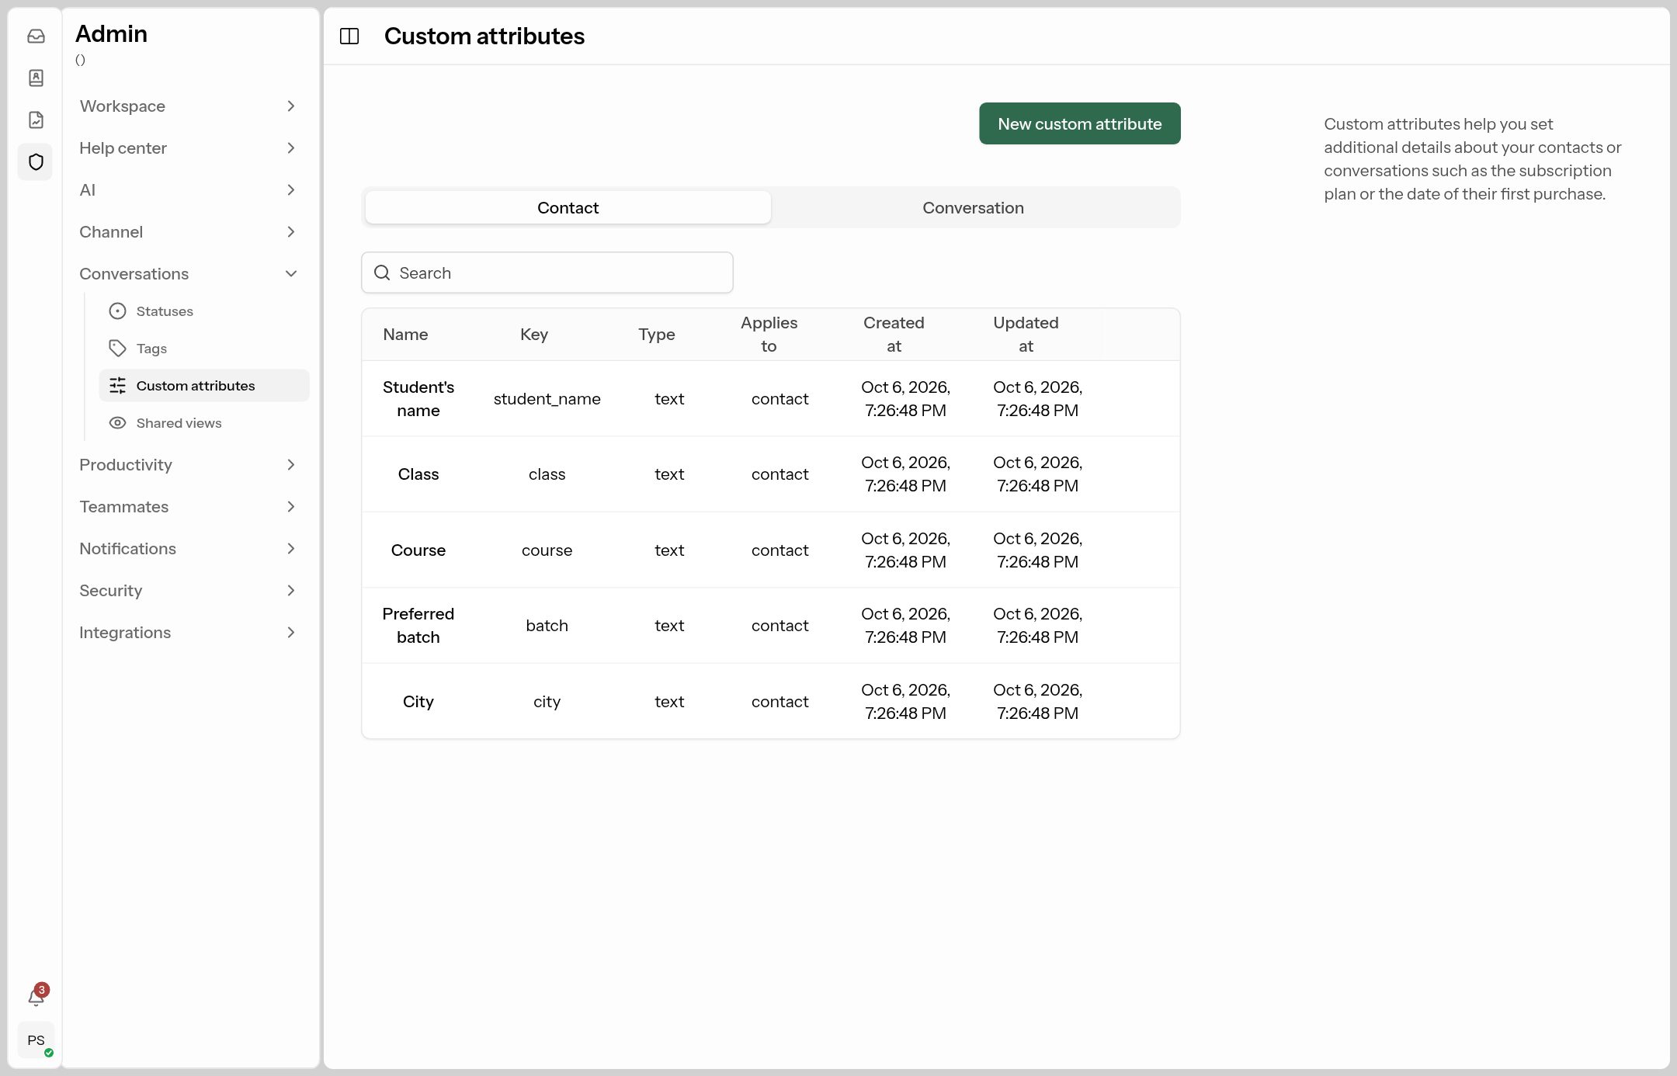Screen dimensions: 1677x1076
Task: Click the Applies to column header
Action: [769, 335]
